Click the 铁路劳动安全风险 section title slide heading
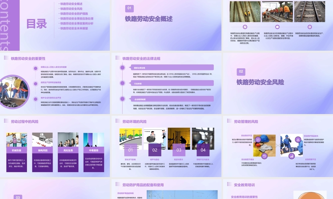 click(260, 82)
